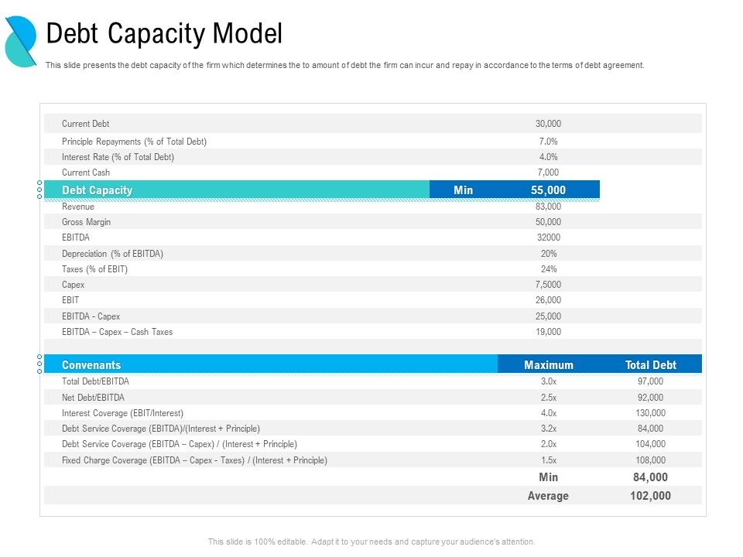Click the 3.2x maximum value
The height and width of the screenshot is (557, 743).
click(548, 429)
